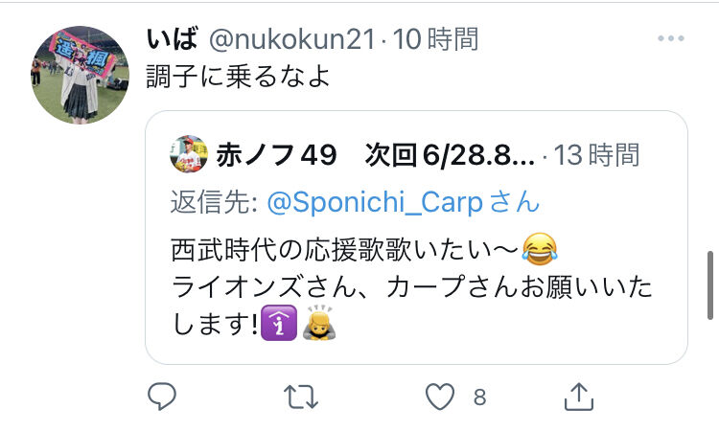Click the 13時間 timestamp in the quoted tweet
719x431 pixels.
click(x=596, y=155)
